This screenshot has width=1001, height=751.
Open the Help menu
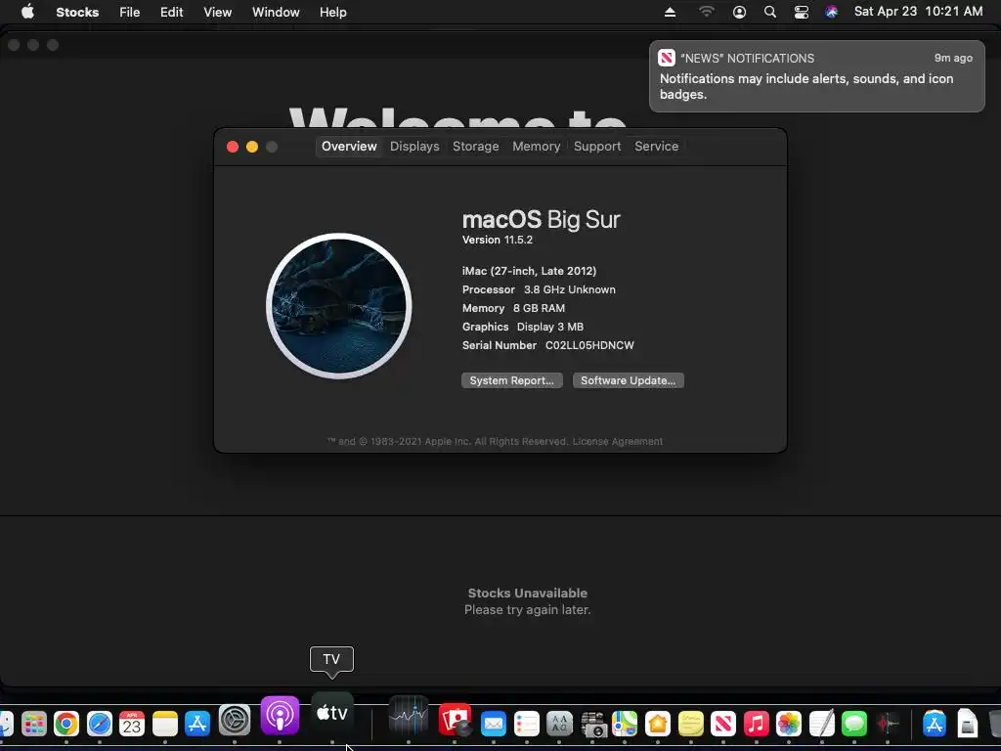[x=333, y=12]
